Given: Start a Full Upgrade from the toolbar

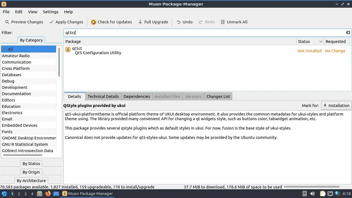Looking at the screenshot, I should (153, 22).
